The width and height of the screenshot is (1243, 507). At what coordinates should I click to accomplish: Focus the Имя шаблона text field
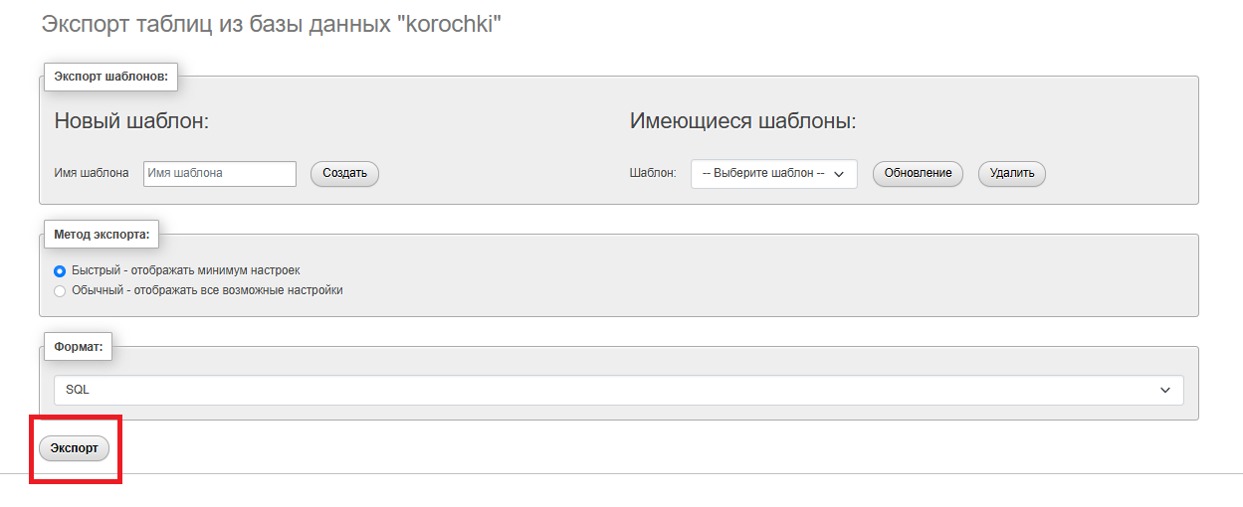pos(220,173)
